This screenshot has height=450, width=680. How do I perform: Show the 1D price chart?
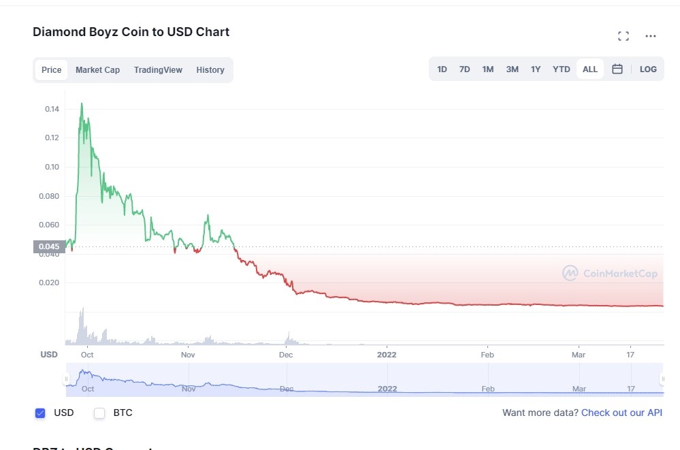[442, 69]
